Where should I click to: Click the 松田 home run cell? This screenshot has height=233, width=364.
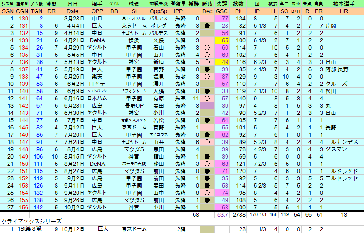[344, 91]
